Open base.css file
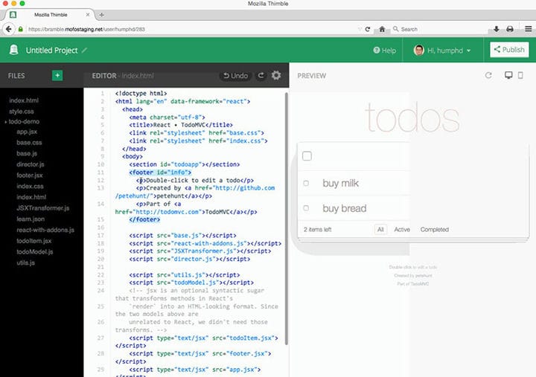Screen dimensions: 536x377 [x=29, y=143]
